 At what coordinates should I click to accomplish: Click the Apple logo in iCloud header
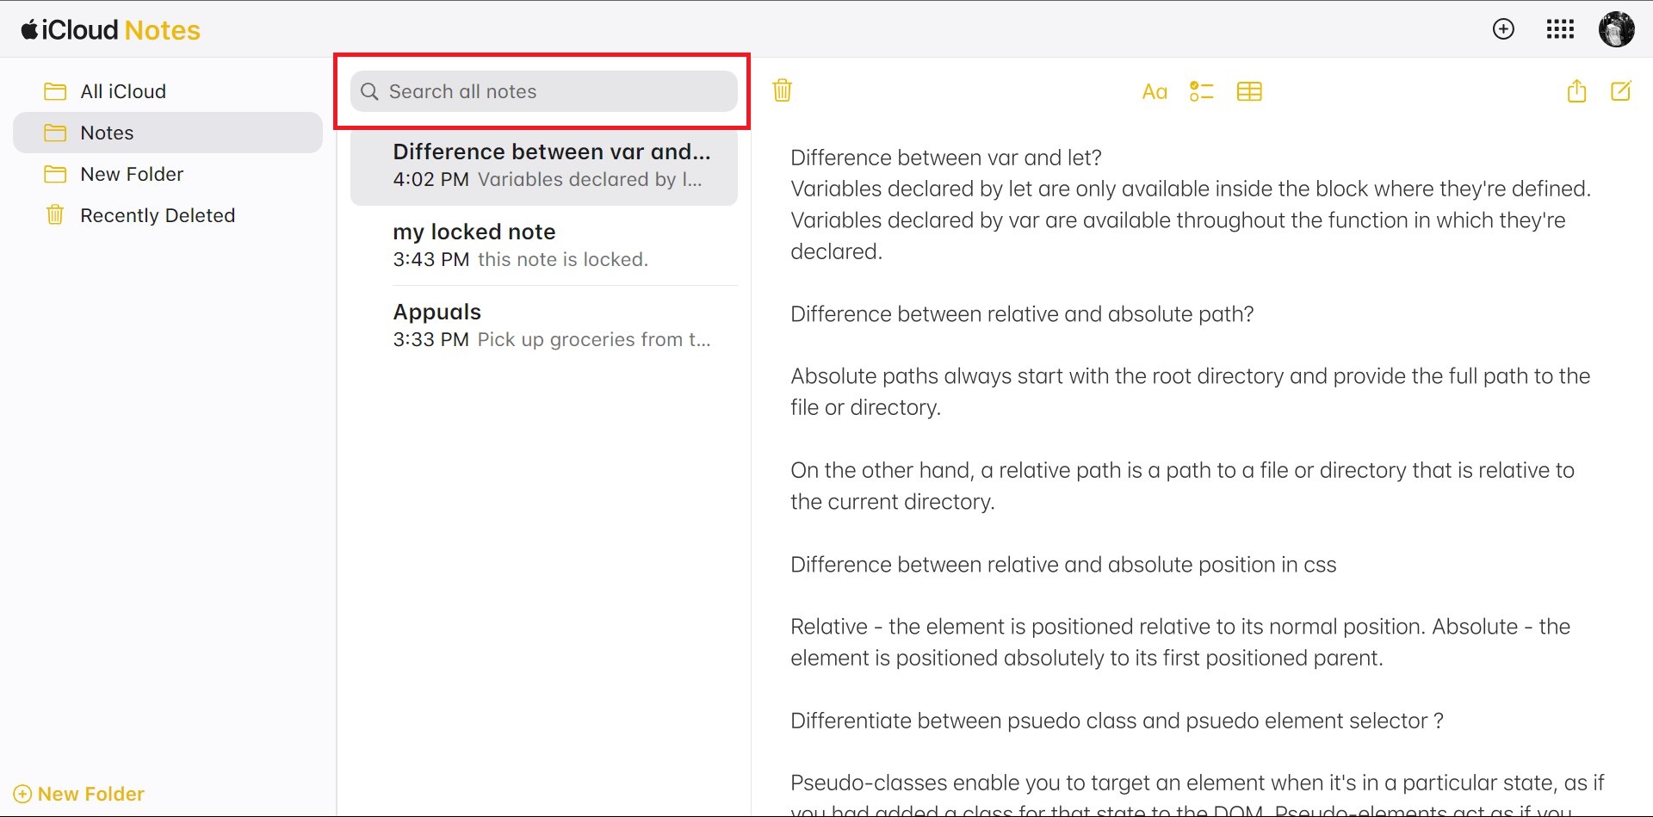tap(29, 30)
